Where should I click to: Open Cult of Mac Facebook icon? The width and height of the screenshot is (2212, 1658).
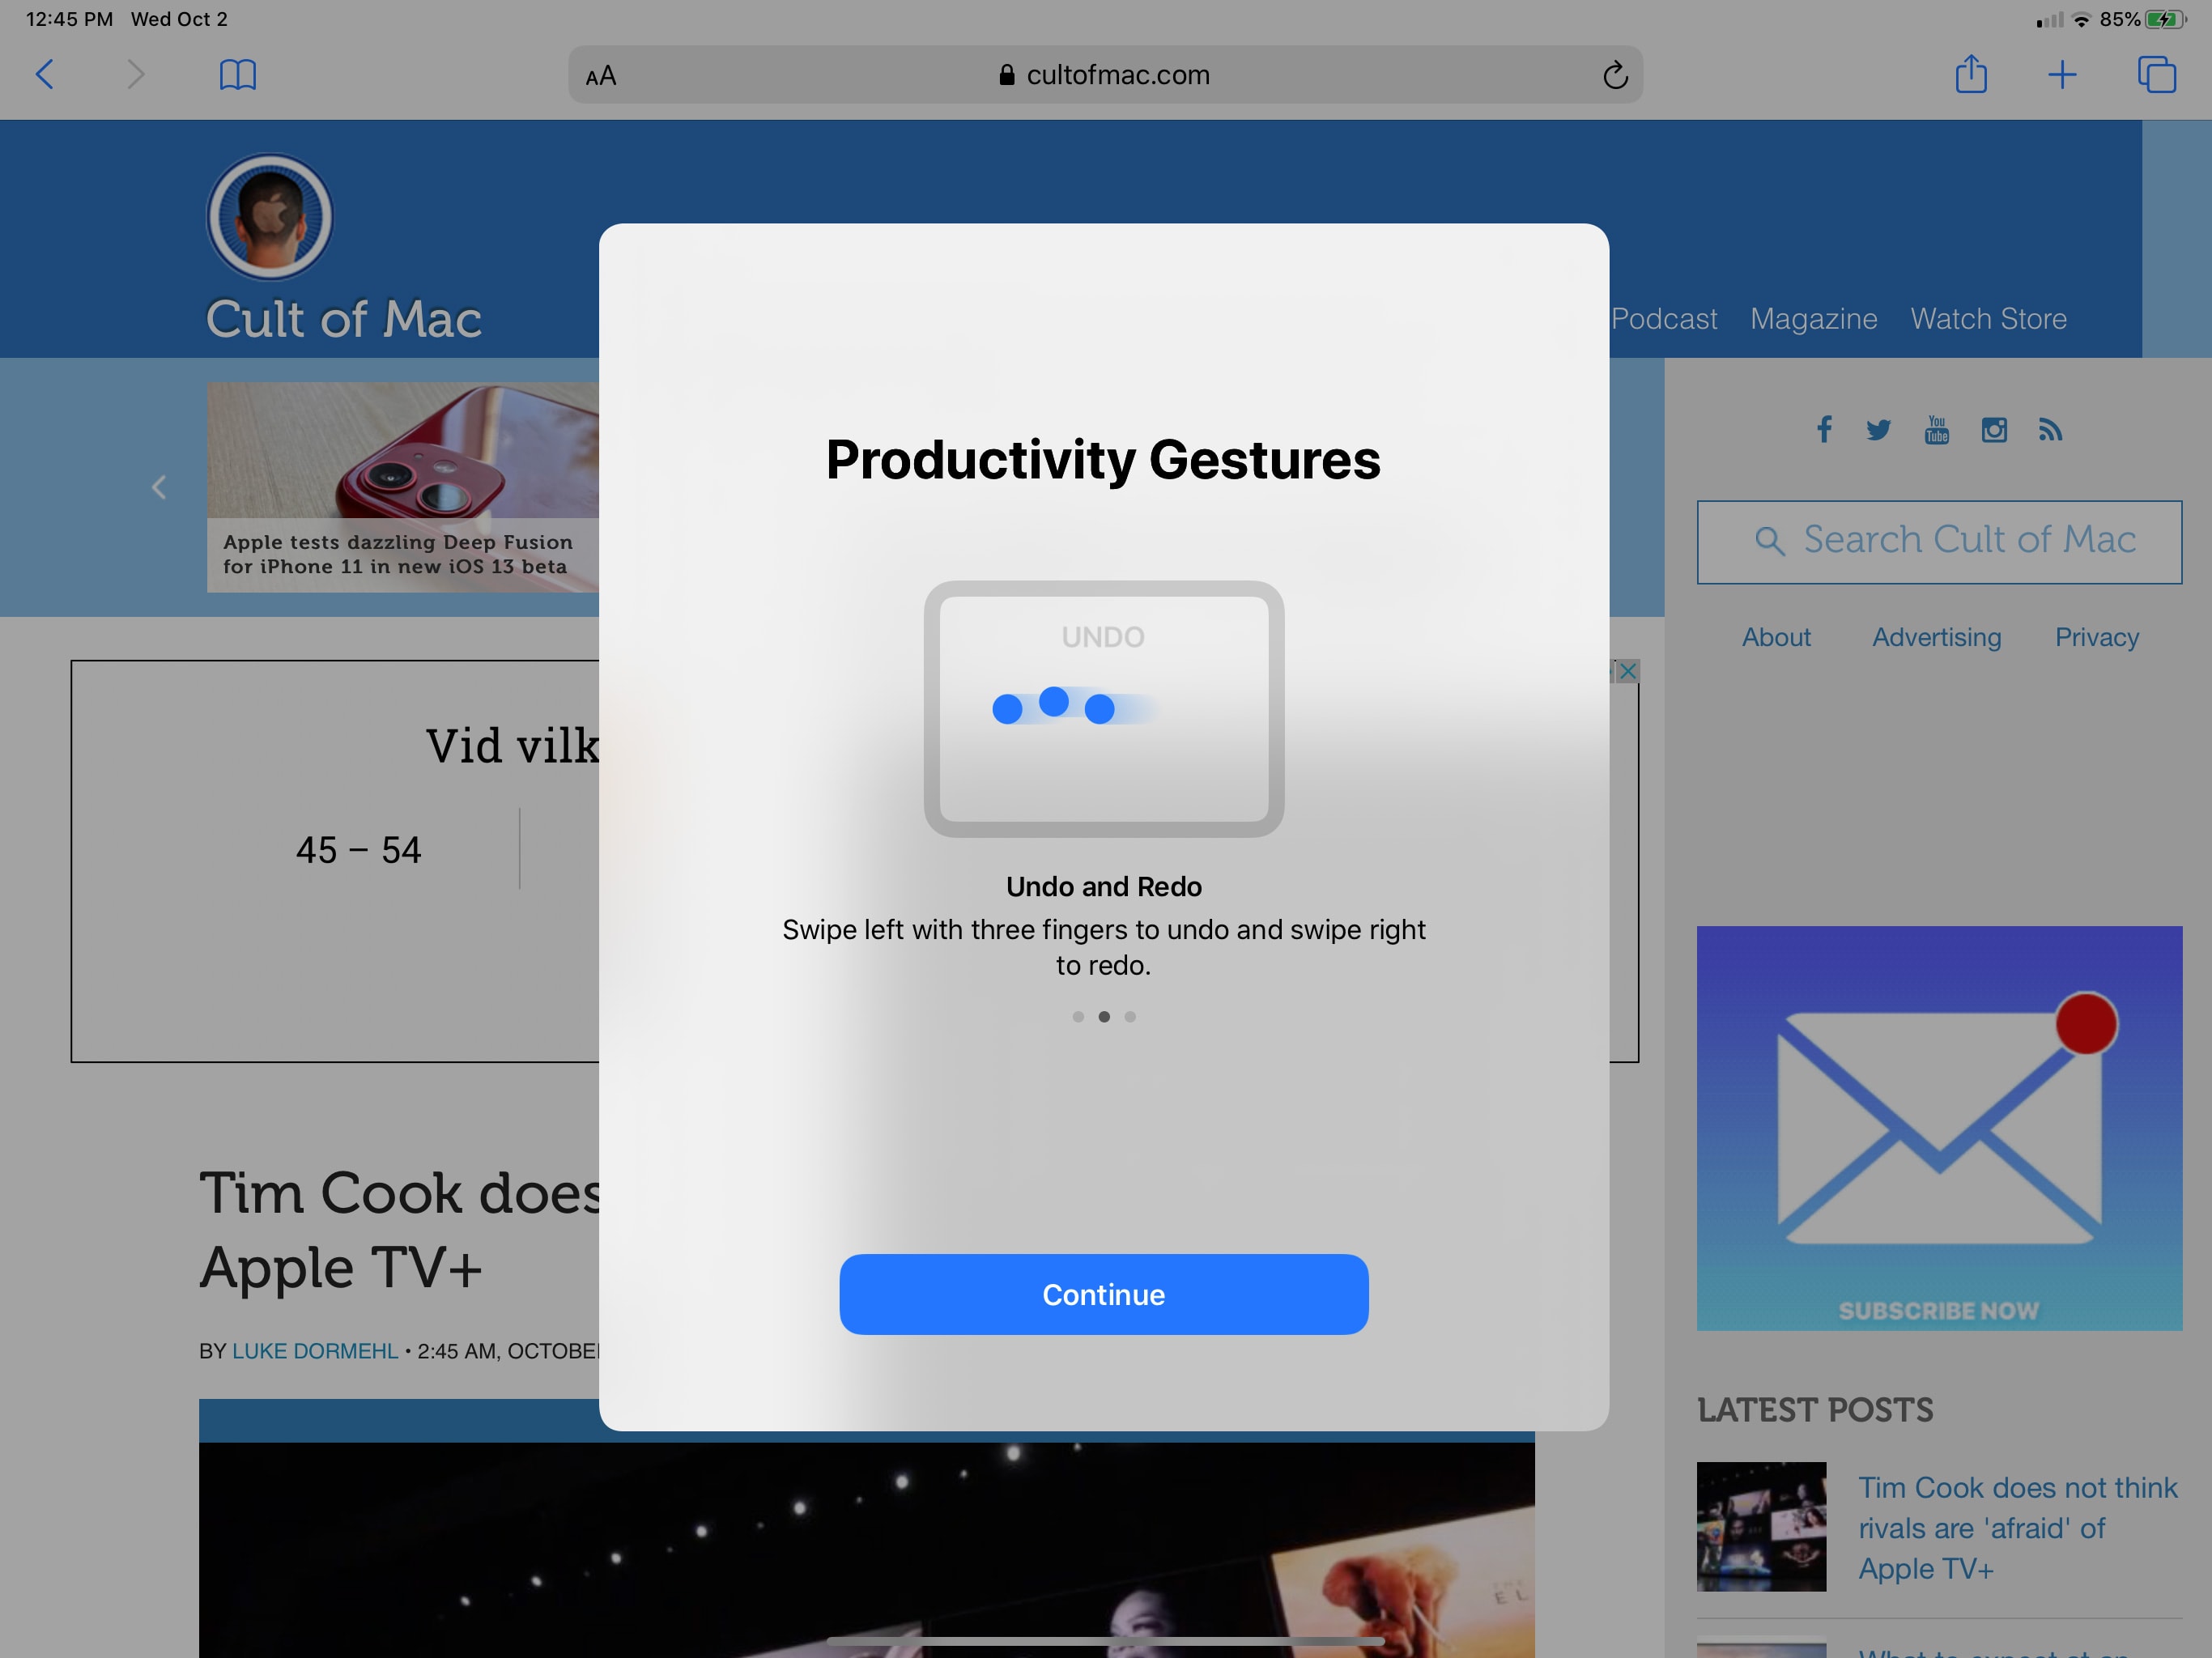point(1824,430)
